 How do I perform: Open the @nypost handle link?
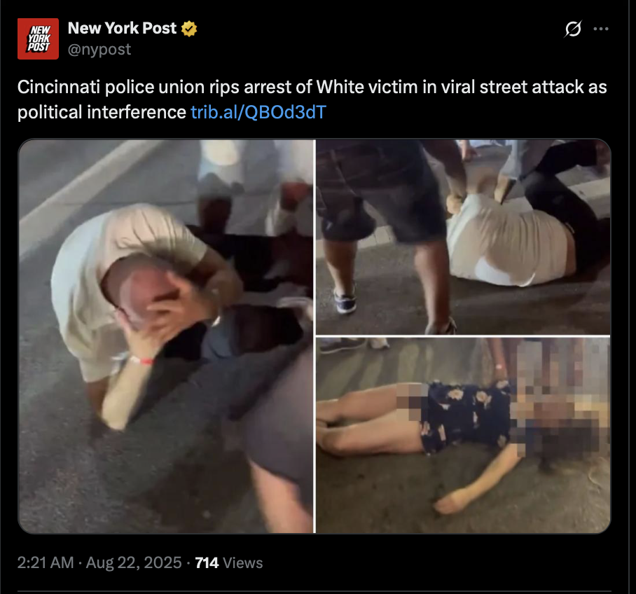click(x=99, y=50)
